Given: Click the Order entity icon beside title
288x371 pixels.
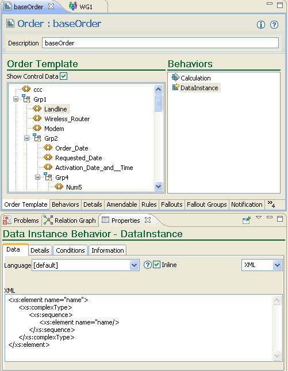Looking at the screenshot, I should [x=10, y=24].
